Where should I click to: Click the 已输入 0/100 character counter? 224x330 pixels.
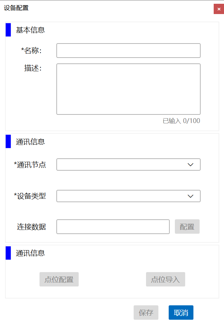pos(181,121)
